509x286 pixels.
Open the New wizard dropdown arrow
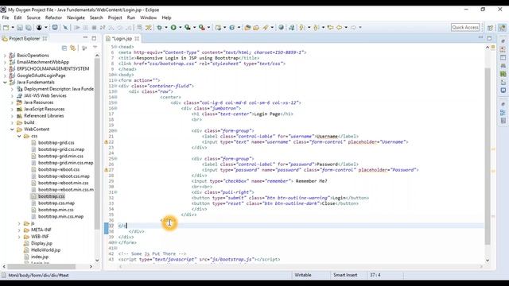[13, 28]
